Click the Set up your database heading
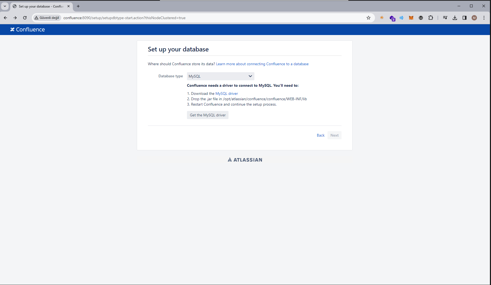The width and height of the screenshot is (491, 285). 178,49
